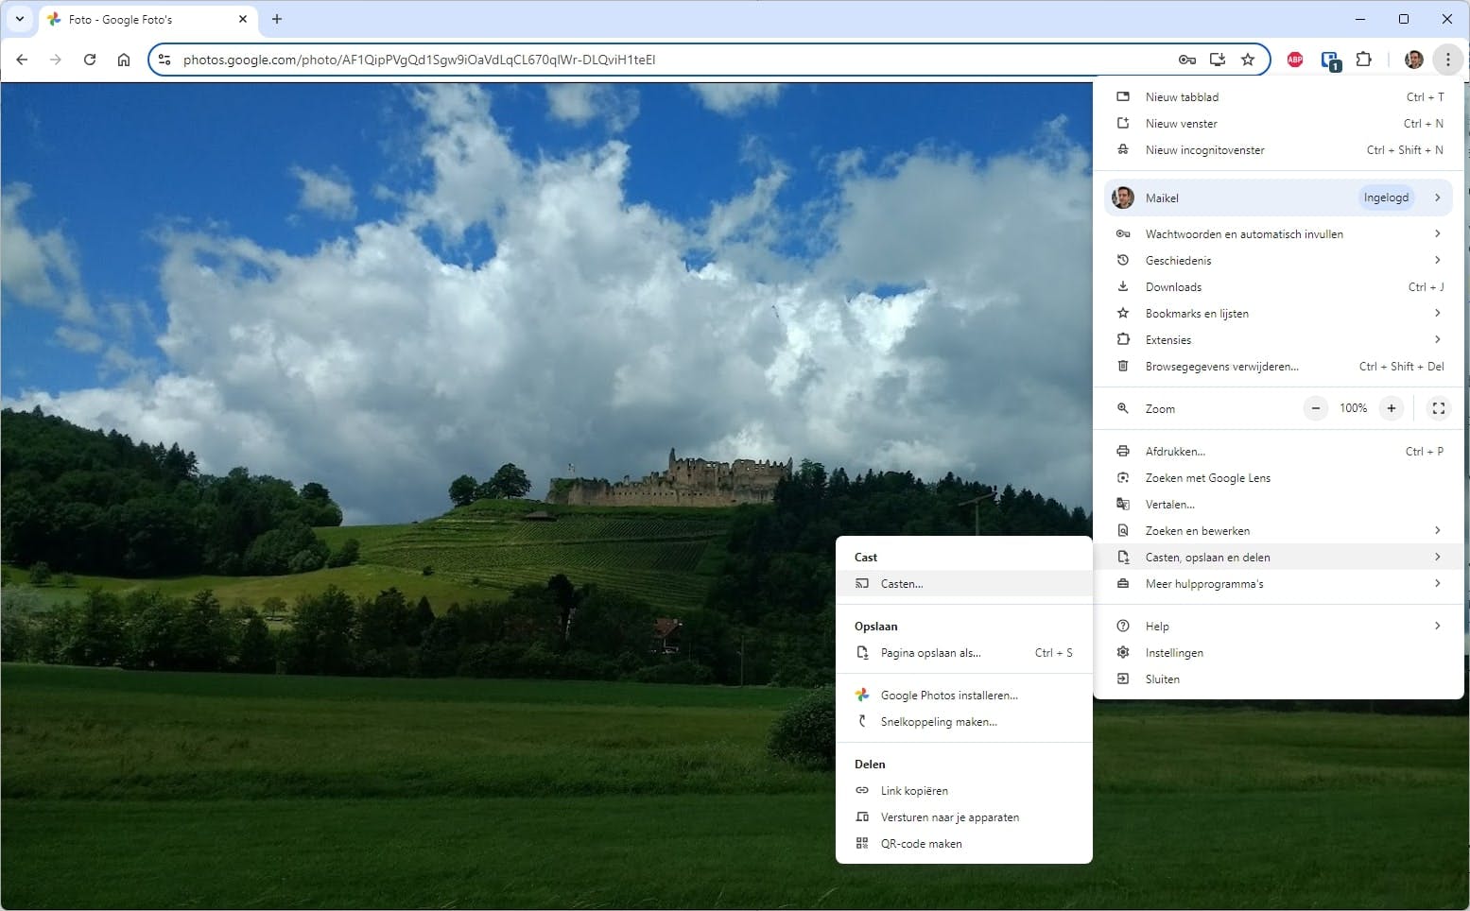
Task: Start casting with Casten...
Action: (x=964, y=583)
